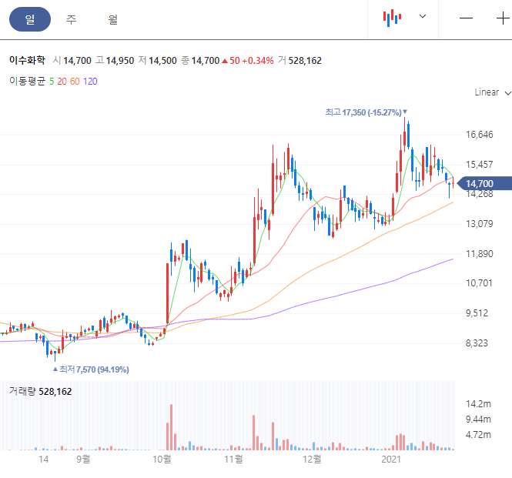Click the 고 14,950 high price value
This screenshot has height=478, width=512.
click(115, 60)
